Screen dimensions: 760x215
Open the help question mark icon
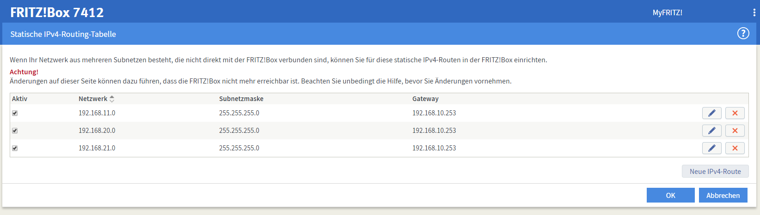[743, 33]
